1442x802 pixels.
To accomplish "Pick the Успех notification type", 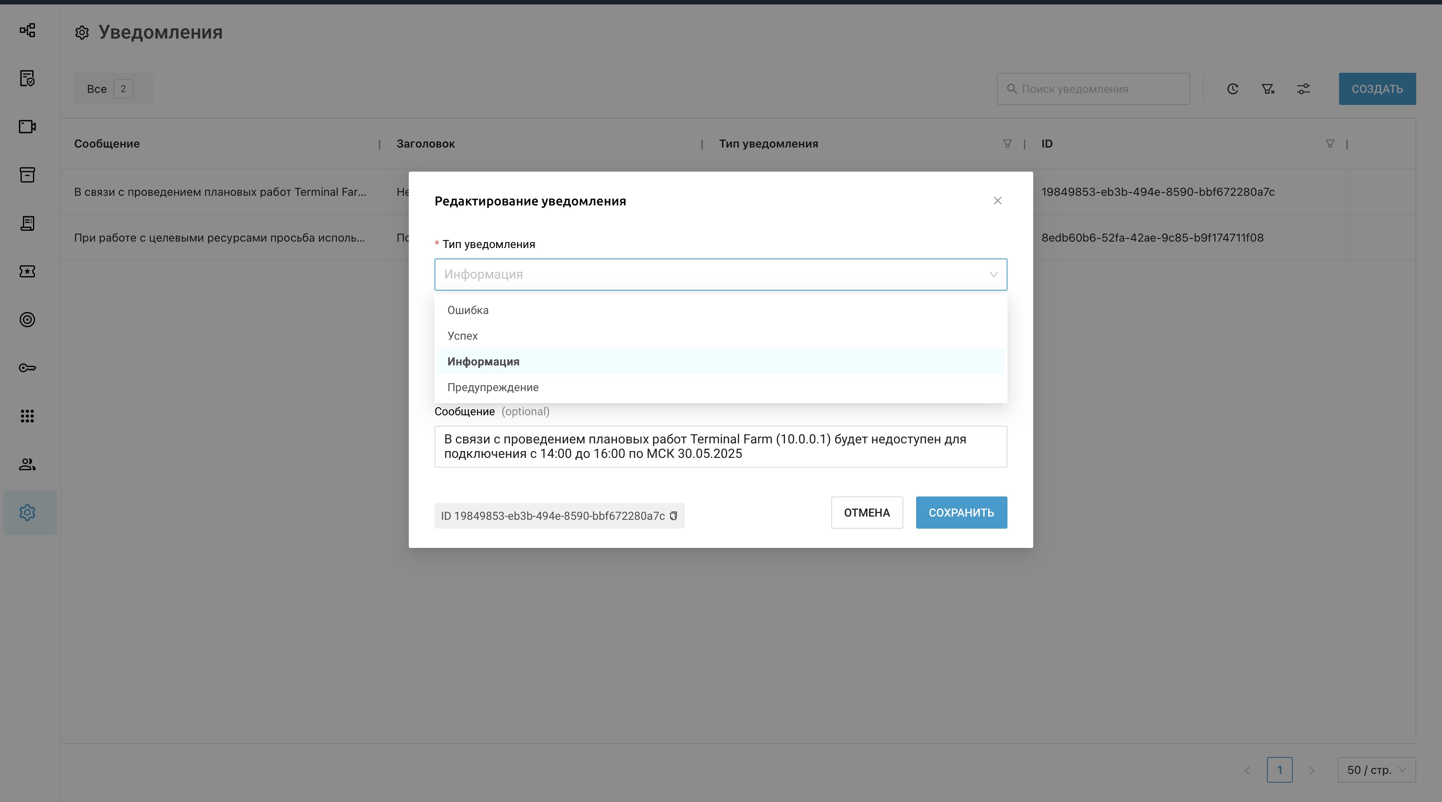I will [462, 336].
